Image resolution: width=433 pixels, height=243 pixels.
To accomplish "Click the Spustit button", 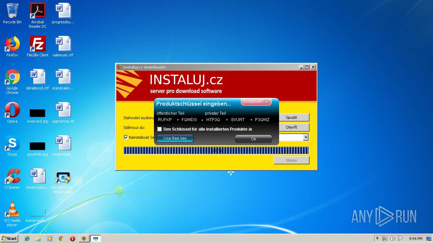I will tap(291, 117).
